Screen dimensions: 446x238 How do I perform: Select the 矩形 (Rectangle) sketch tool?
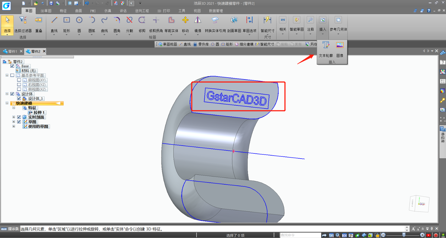click(67, 20)
